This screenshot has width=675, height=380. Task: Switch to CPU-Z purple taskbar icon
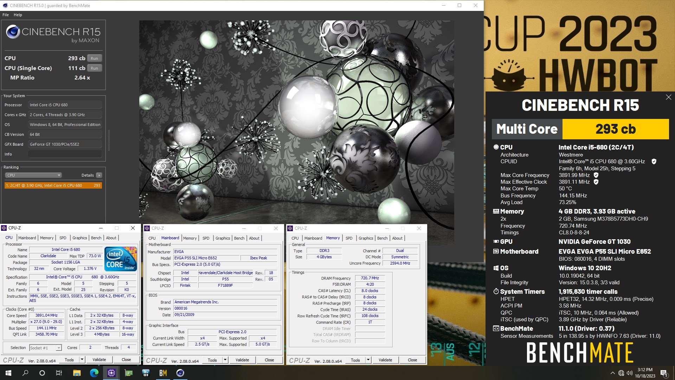[x=111, y=373]
